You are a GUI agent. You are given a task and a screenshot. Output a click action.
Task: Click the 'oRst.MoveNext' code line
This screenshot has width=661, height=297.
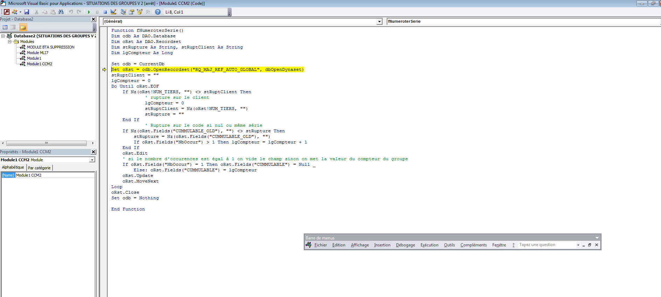[140, 181]
